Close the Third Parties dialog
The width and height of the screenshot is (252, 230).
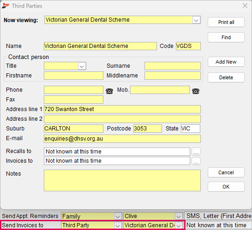(x=245, y=6)
